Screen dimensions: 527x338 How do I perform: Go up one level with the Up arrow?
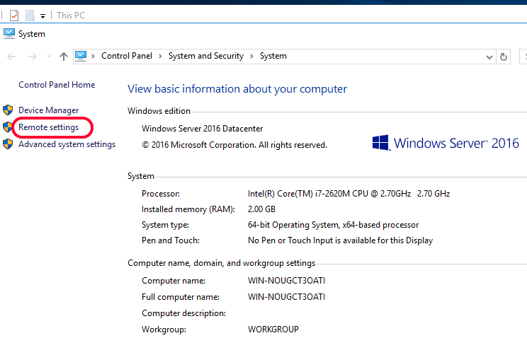64,57
